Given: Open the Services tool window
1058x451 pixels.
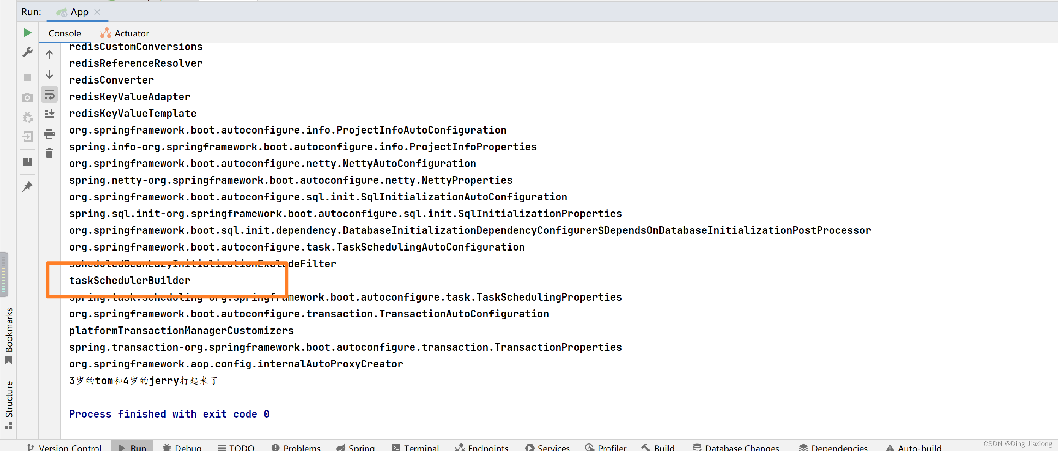Looking at the screenshot, I should [547, 447].
